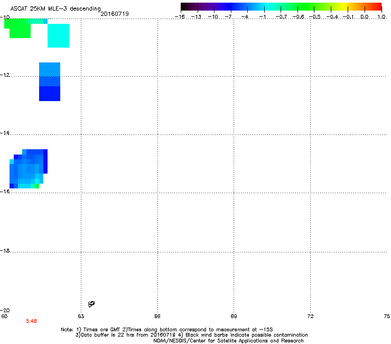
Task: Click the note line '3)Data buffer is 22 hrs'
Action: (191, 335)
